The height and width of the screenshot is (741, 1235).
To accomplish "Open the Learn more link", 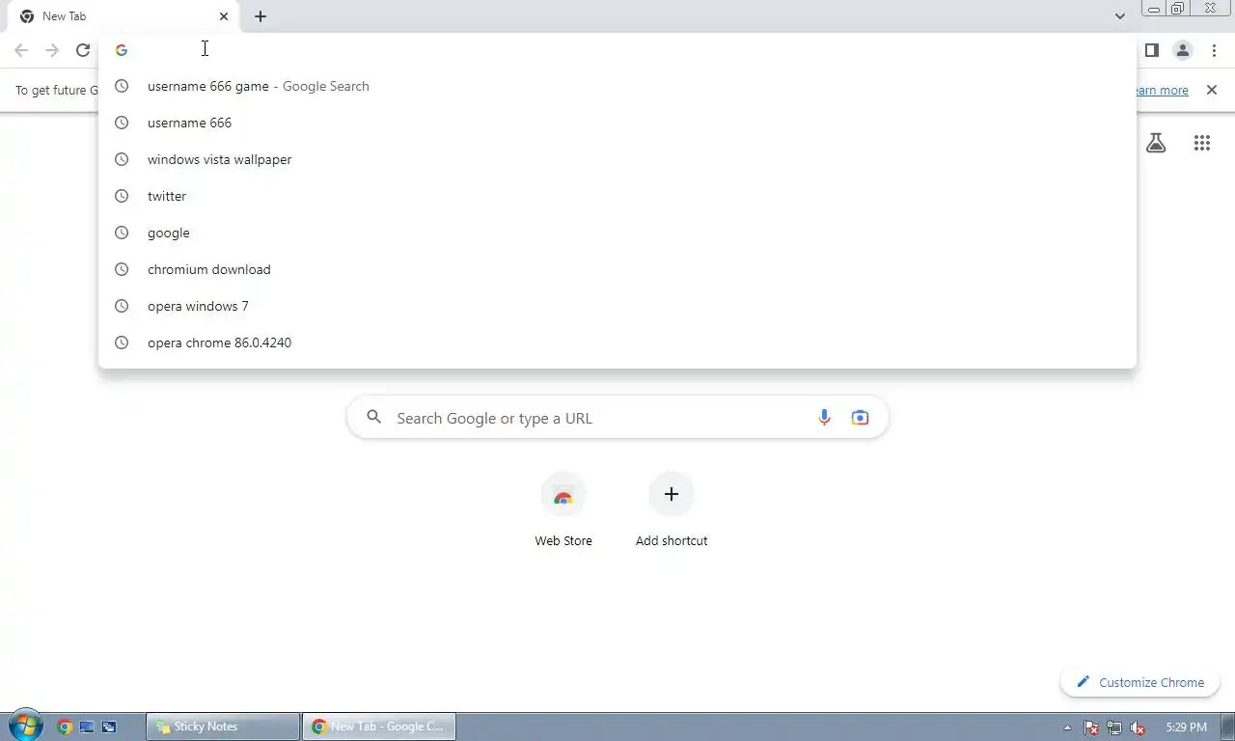I will [1161, 90].
